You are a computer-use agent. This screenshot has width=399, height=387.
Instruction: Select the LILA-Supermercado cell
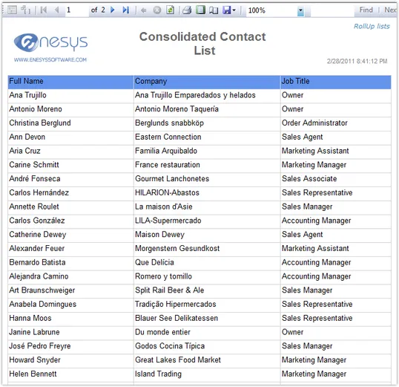click(207, 221)
